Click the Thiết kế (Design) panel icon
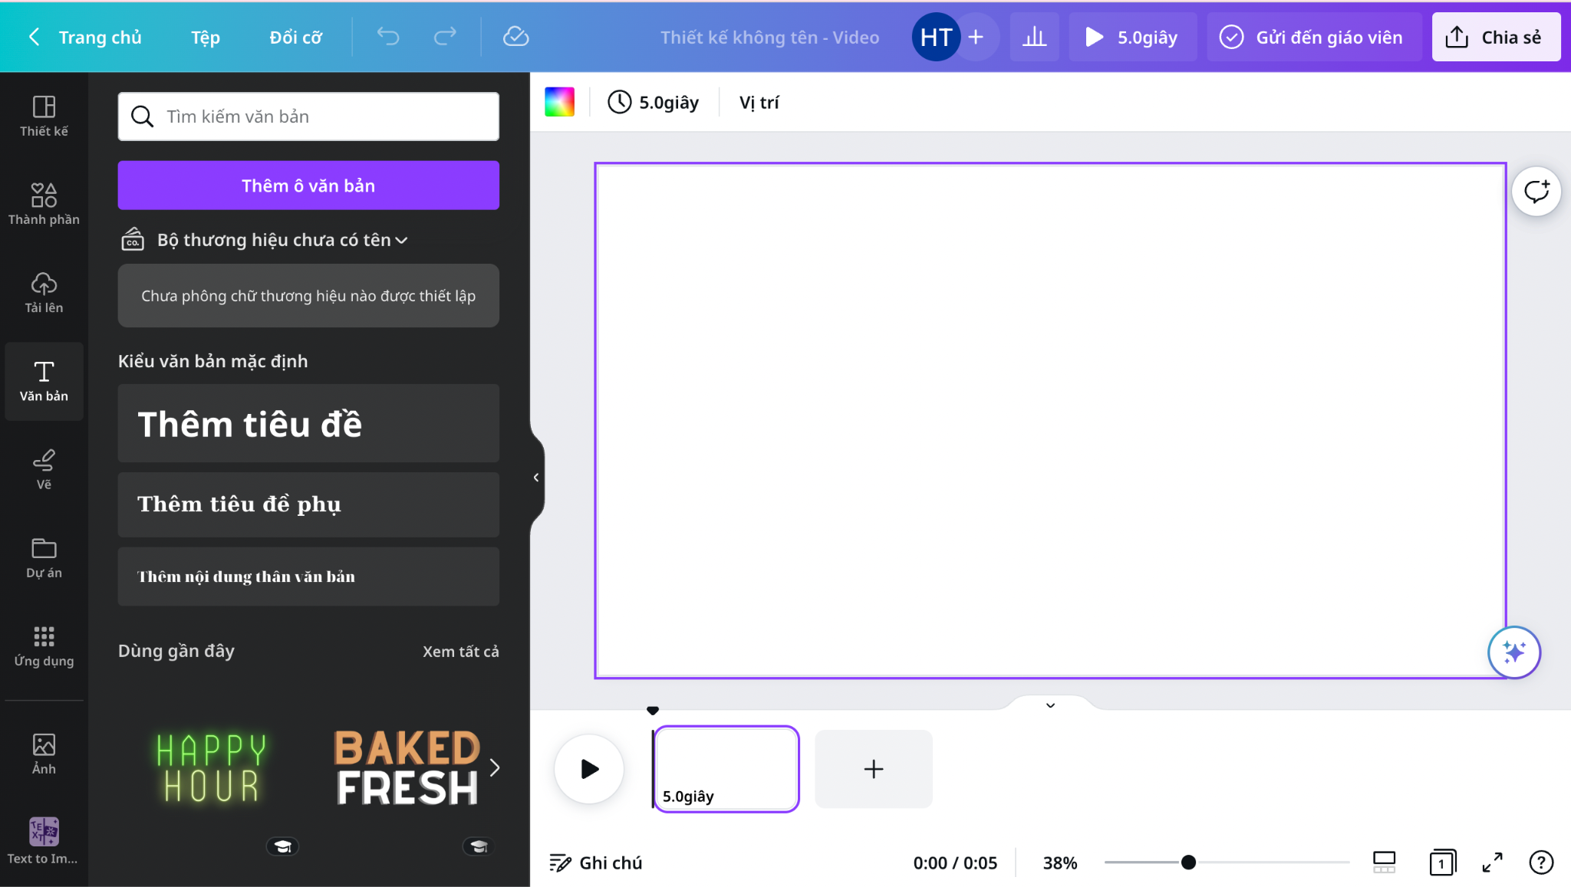 (x=44, y=115)
